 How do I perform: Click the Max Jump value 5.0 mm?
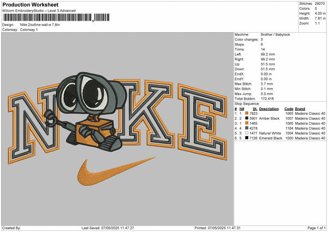point(267,94)
